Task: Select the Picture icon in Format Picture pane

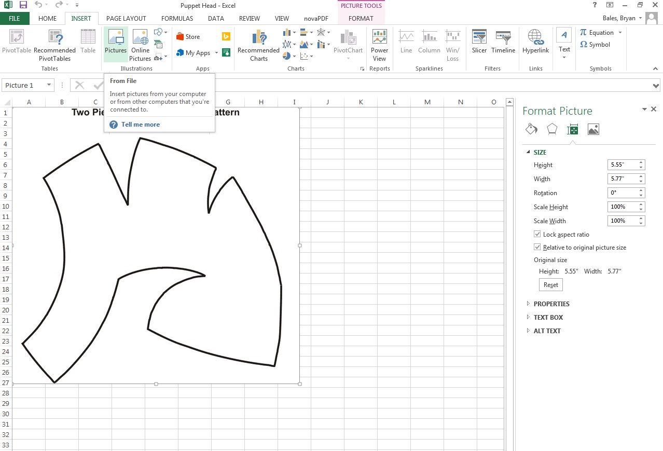Action: pyautogui.click(x=593, y=129)
